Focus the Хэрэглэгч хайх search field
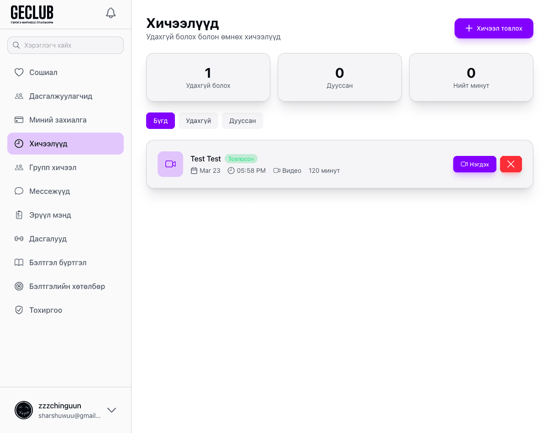The image size is (548, 433). tap(68, 45)
